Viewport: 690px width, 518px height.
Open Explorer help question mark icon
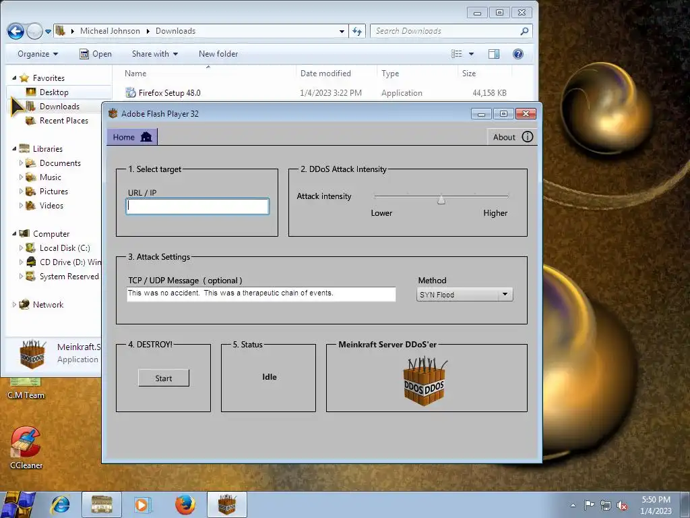point(518,54)
